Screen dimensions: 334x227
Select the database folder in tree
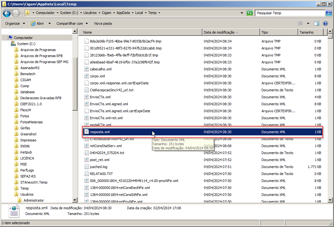point(27,92)
